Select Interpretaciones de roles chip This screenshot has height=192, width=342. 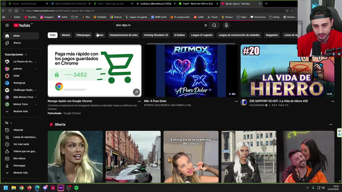pos(124,35)
